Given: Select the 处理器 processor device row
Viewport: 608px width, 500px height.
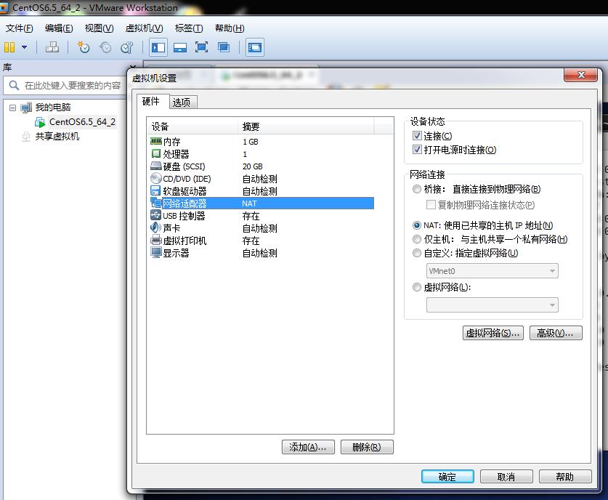Looking at the screenshot, I should click(x=260, y=154).
